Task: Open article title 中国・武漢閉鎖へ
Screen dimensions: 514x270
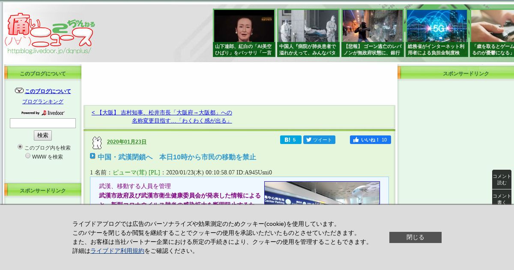Action: point(177,157)
